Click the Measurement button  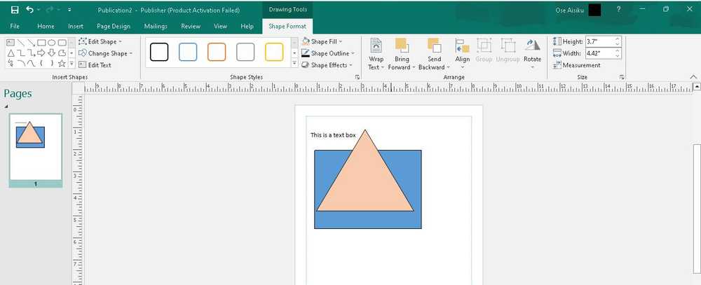coord(577,65)
